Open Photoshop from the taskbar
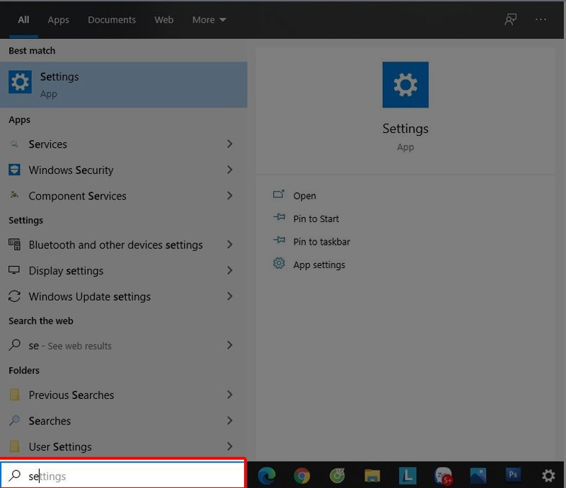The height and width of the screenshot is (488, 566). click(513, 475)
